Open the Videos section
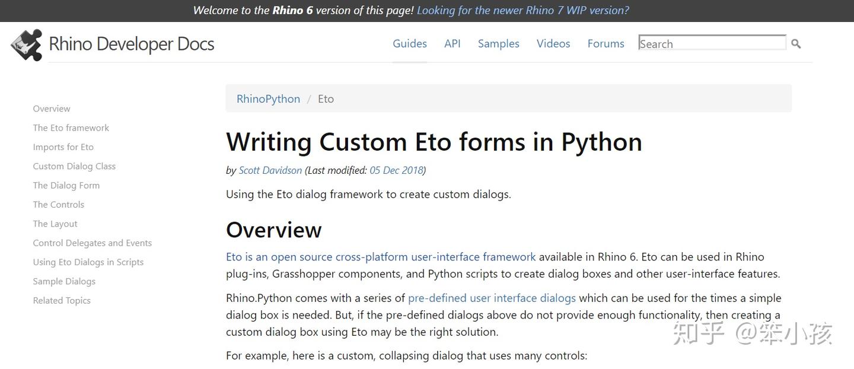This screenshot has height=369, width=854. pyautogui.click(x=553, y=43)
